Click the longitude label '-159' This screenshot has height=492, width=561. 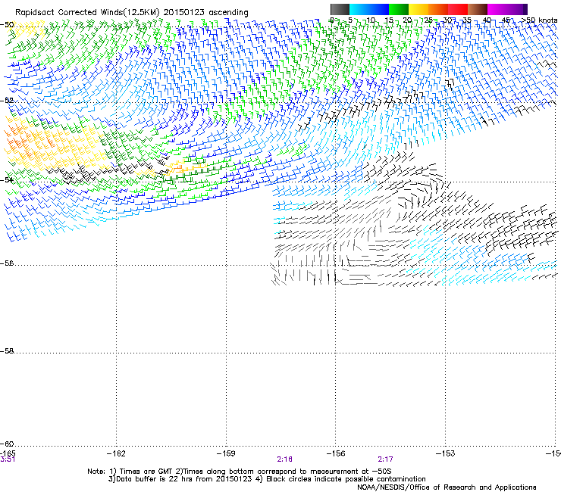pyautogui.click(x=226, y=453)
